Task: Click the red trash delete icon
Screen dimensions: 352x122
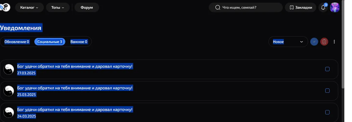Action: tap(324, 42)
